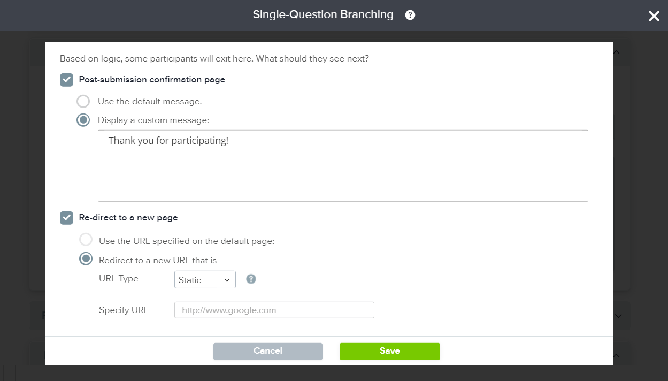Click the help icon next to URL Type
This screenshot has width=668, height=381.
coord(251,279)
